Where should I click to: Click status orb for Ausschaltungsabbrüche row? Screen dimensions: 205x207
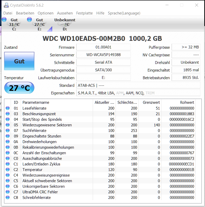click(x=8, y=158)
